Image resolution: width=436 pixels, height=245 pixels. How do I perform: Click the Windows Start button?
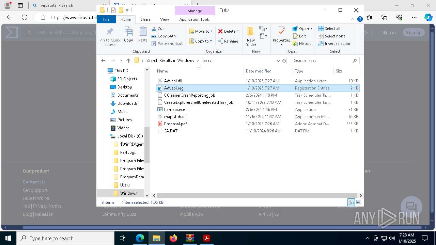(8, 238)
